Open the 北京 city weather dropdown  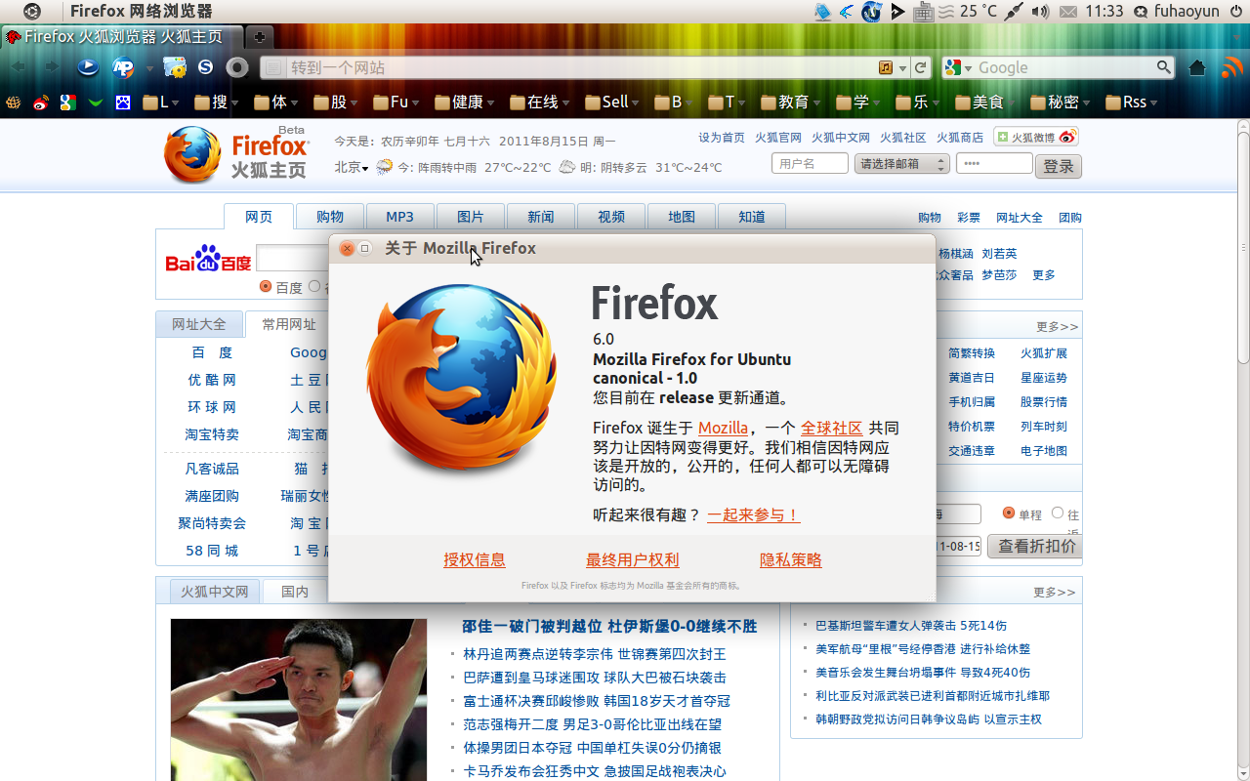pos(352,167)
